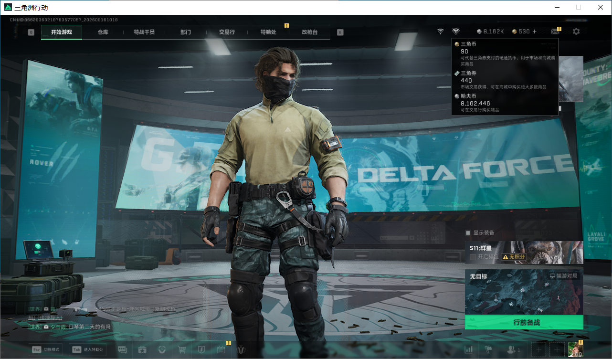Click the Esc 切换模式 button
612x359 pixels.
coord(46,349)
